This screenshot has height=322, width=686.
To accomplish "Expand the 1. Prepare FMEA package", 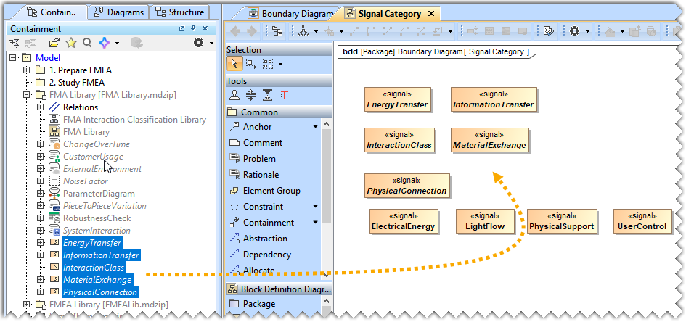I will click(x=27, y=70).
